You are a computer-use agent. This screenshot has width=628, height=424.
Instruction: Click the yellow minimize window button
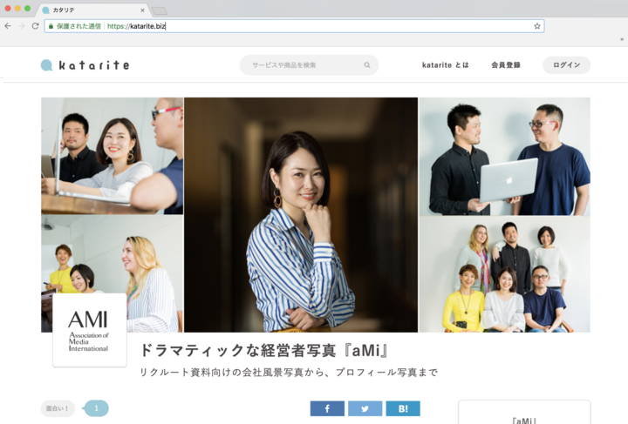click(17, 9)
